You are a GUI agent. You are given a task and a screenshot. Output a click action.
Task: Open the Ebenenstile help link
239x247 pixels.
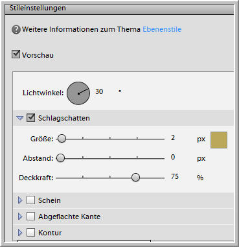click(162, 29)
